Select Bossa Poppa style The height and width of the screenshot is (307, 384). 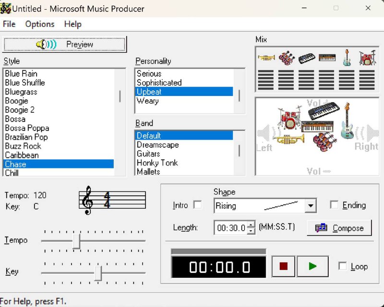tap(59, 128)
